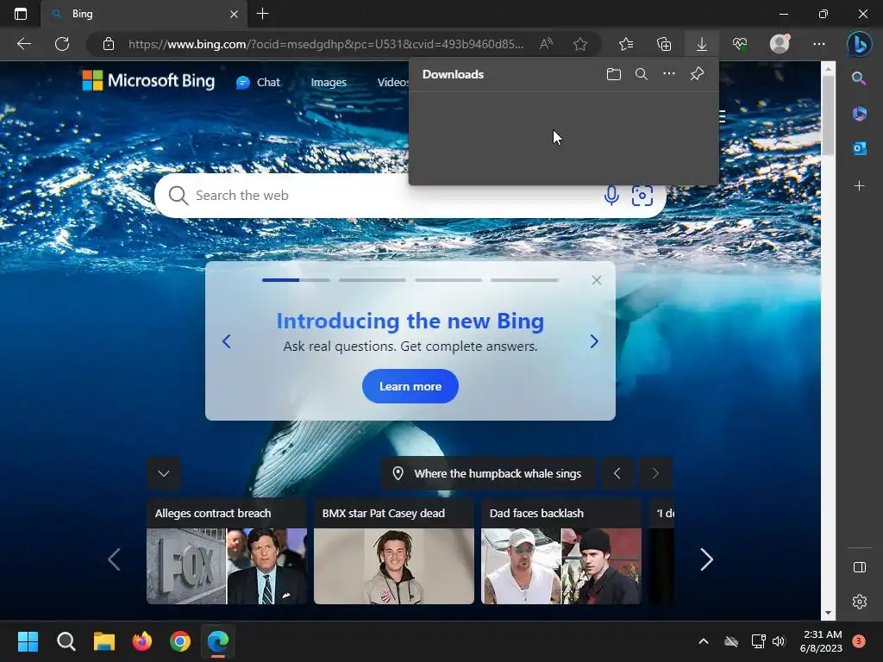Close the Introducing new Bing card
This screenshot has width=883, height=662.
coord(597,280)
